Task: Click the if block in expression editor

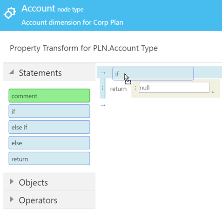Action: coord(153,74)
